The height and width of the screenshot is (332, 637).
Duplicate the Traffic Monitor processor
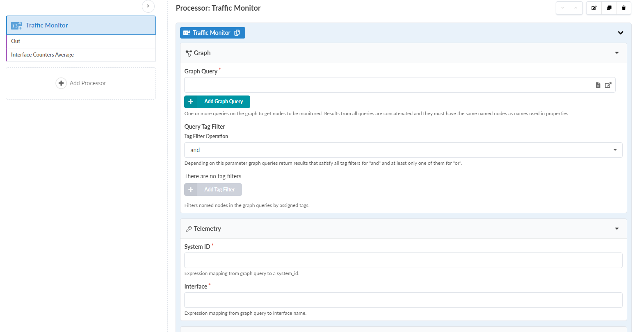click(609, 8)
